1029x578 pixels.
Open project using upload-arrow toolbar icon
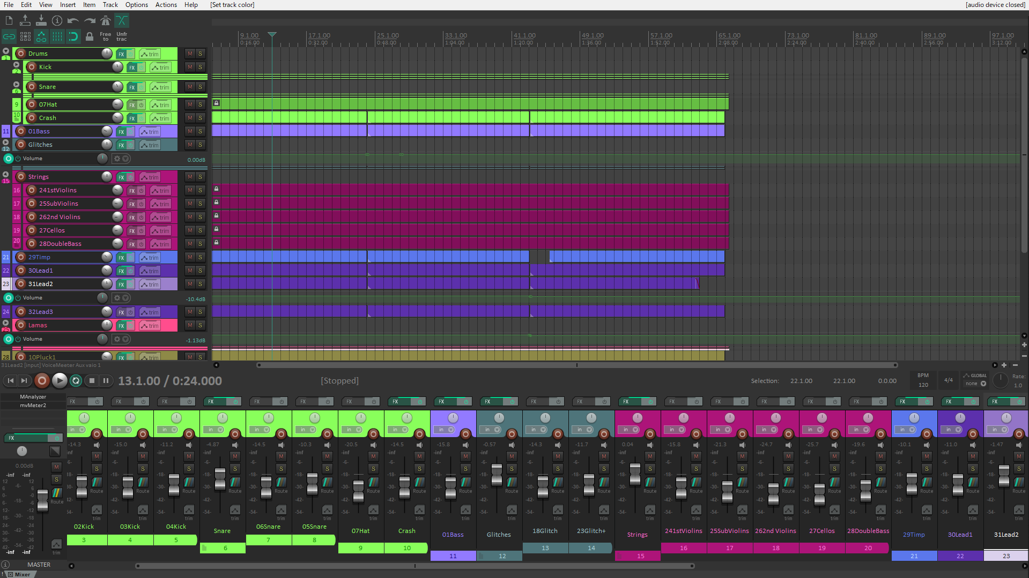[25, 21]
